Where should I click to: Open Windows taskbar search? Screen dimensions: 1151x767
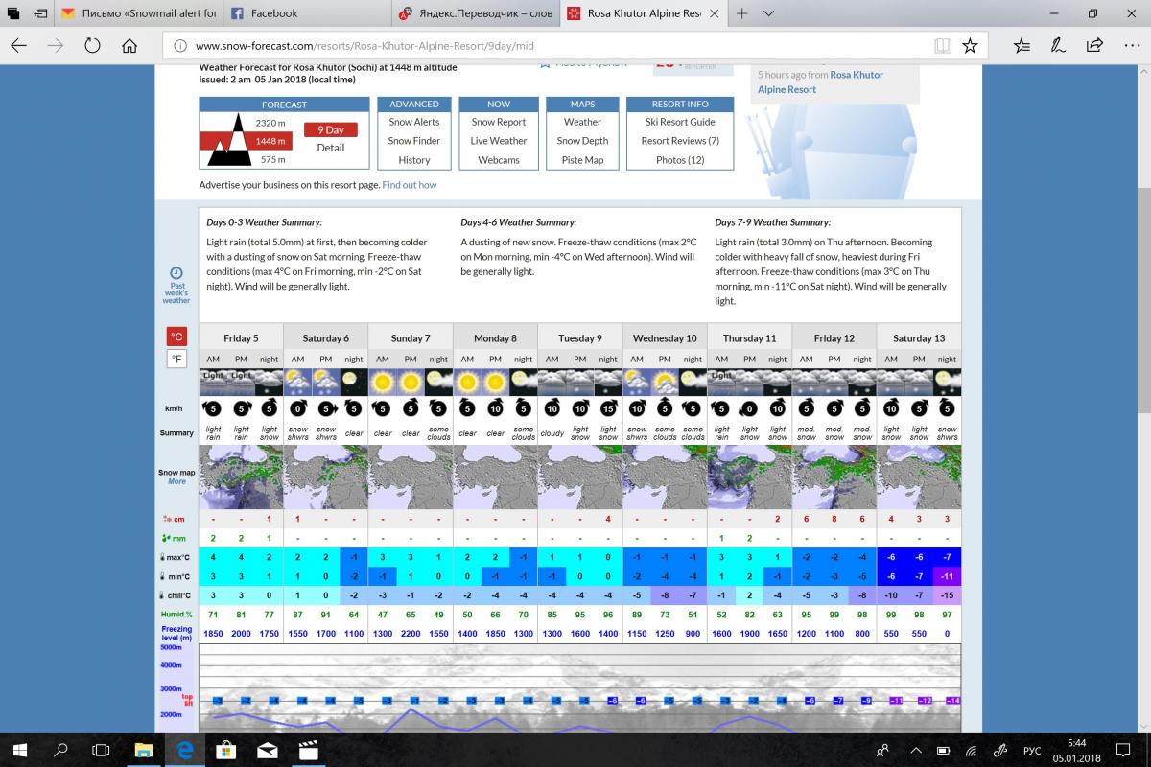[60, 750]
